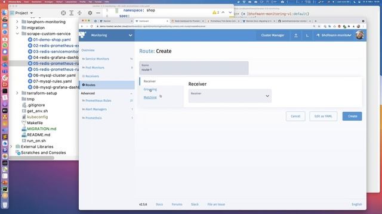Viewport: 382px width, 214px height.
Task: Click the Rancher logo in the header
Action: tap(83, 35)
